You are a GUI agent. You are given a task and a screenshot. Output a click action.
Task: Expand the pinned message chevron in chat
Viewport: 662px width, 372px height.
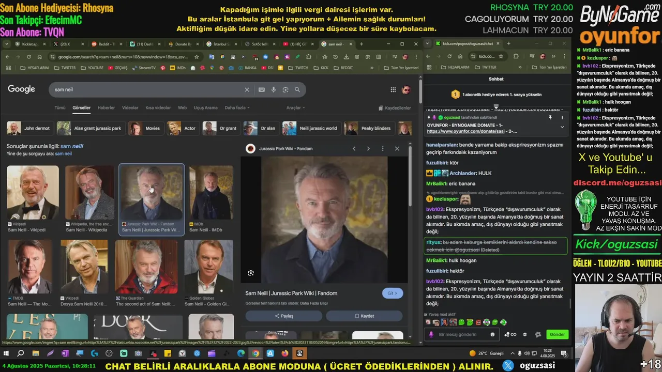pyautogui.click(x=562, y=127)
